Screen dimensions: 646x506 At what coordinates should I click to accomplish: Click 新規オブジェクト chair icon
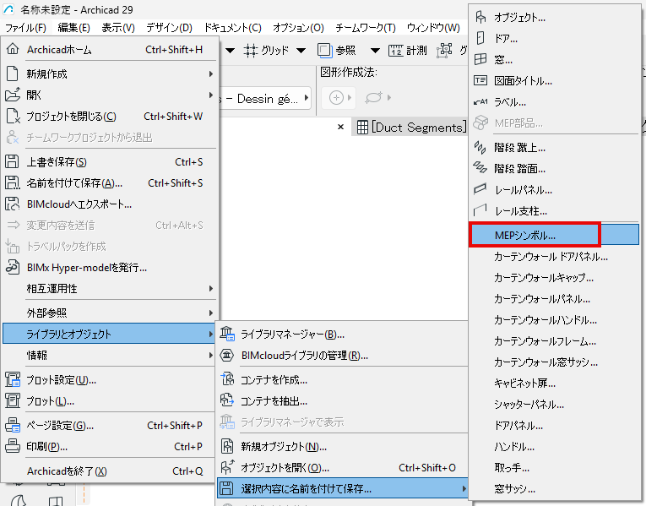coord(227,446)
